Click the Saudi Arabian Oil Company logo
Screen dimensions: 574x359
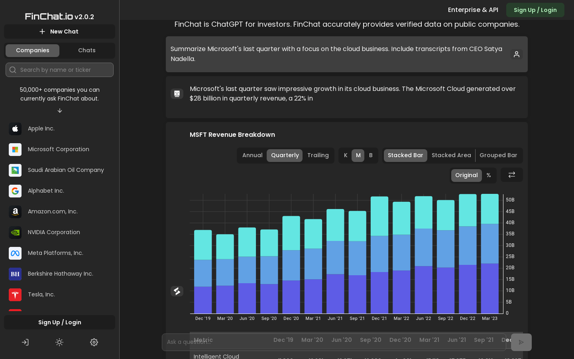[15, 170]
